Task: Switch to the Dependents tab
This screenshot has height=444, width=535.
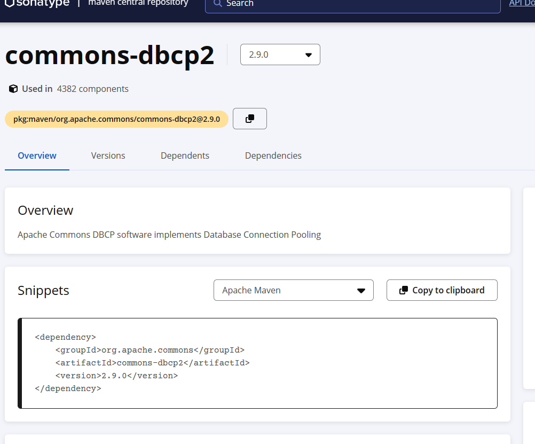Action: [x=185, y=155]
